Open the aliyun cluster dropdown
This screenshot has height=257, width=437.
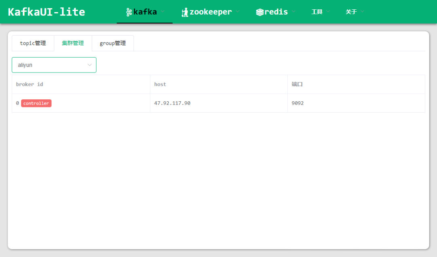coord(54,65)
